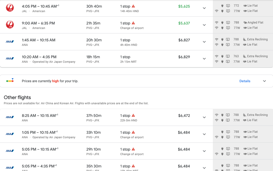
Task: Select the ANA logo on the 1:45 AM flight
Action: pyautogui.click(x=10, y=41)
